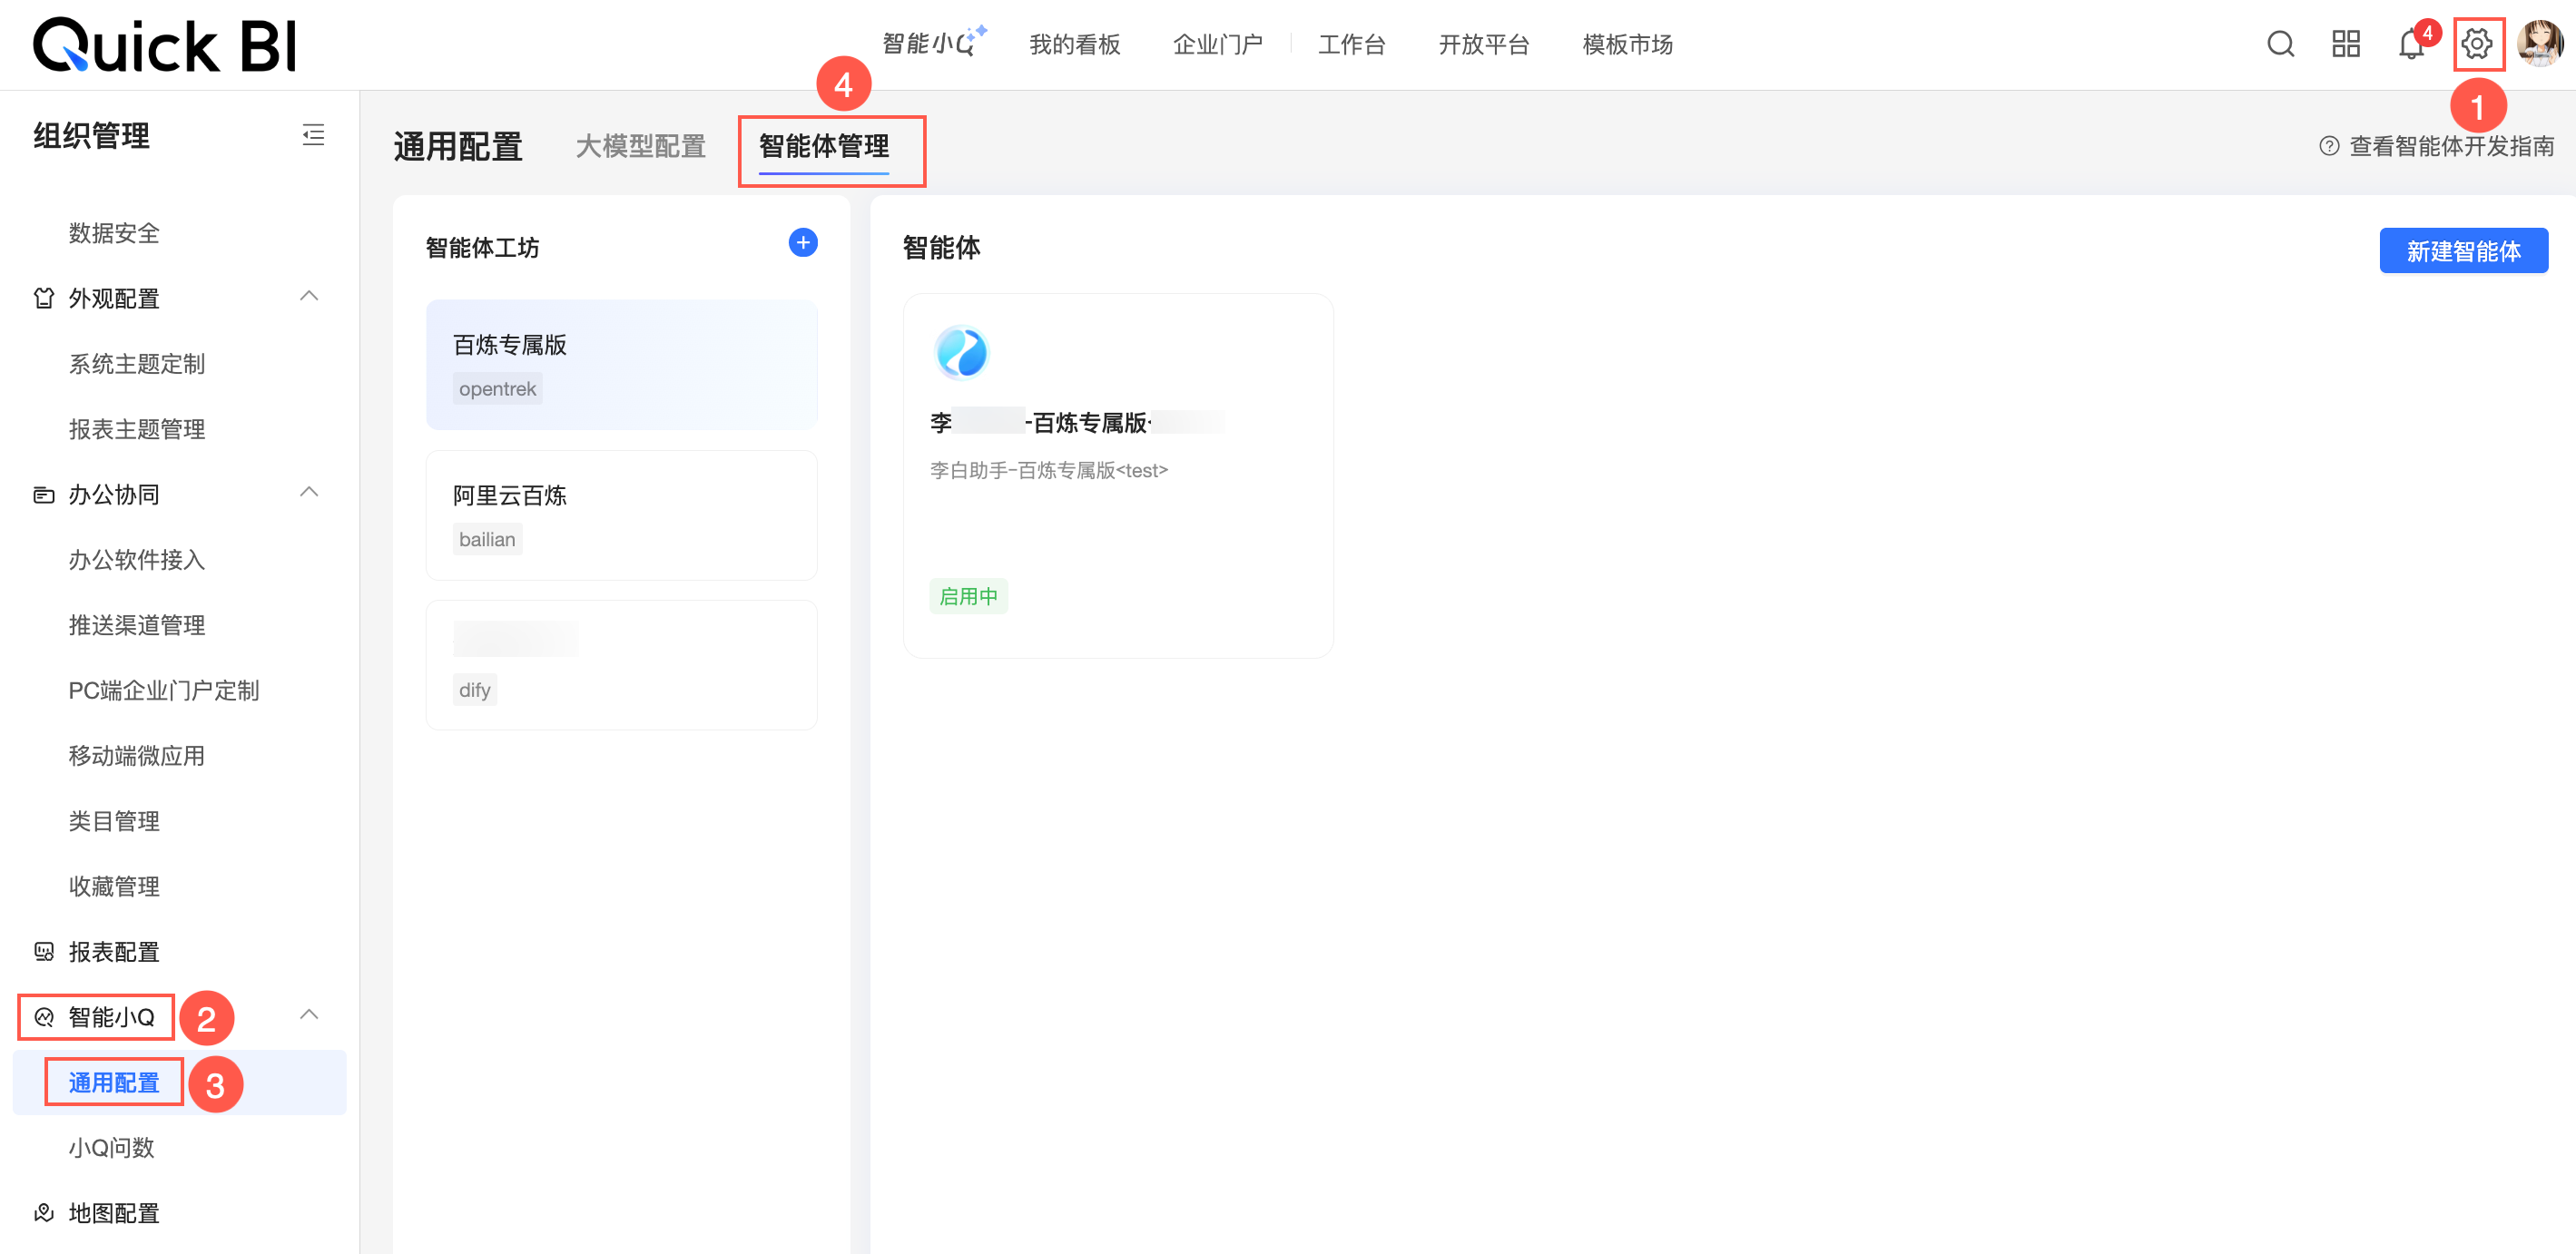
Task: Select the 百炼专属版 workshop card
Action: 622,365
